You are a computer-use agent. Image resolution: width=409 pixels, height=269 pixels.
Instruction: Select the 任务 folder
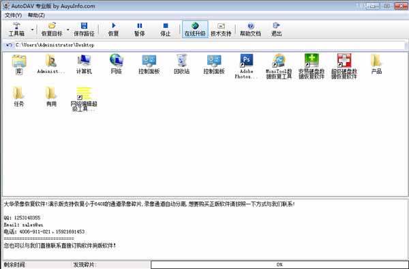(x=19, y=97)
